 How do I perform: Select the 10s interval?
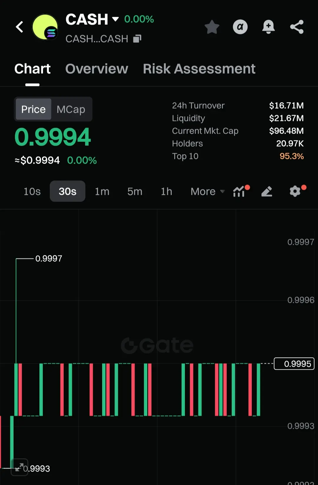click(x=32, y=192)
